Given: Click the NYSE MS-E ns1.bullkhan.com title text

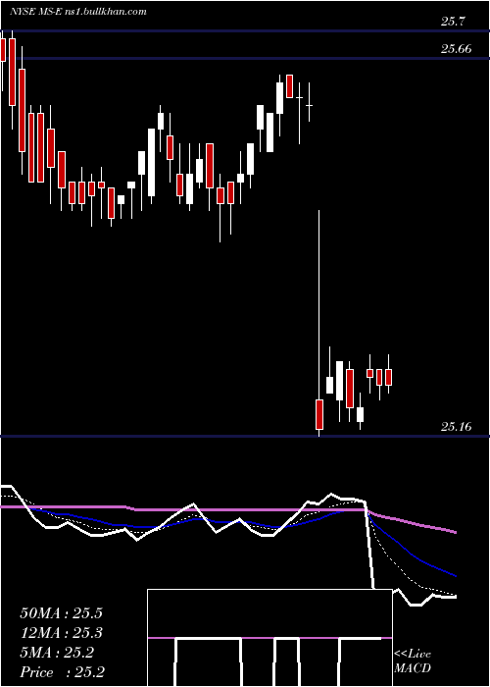Looking at the screenshot, I should [77, 12].
